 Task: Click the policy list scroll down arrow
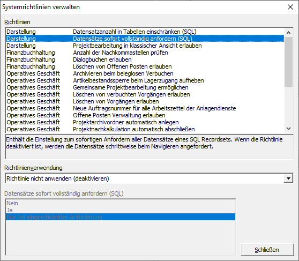pyautogui.click(x=288, y=129)
